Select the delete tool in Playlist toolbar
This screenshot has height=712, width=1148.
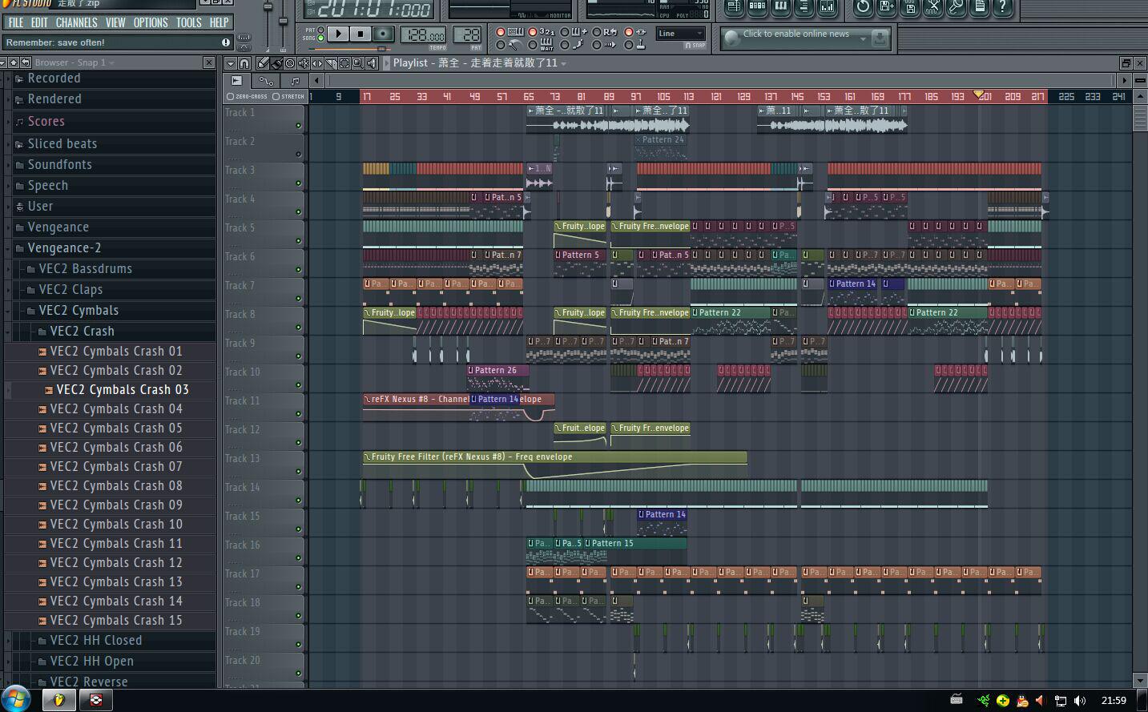tap(290, 63)
